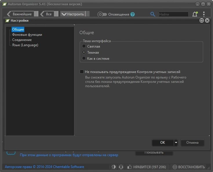Toggle the theme brightness icon in status bar

[x=114, y=167]
